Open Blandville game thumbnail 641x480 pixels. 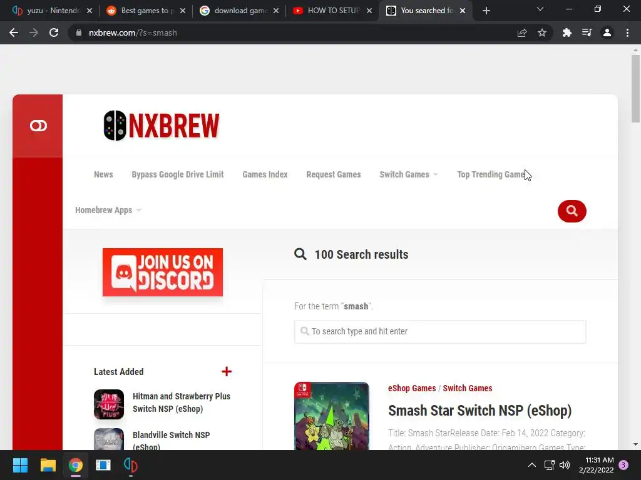pyautogui.click(x=109, y=439)
